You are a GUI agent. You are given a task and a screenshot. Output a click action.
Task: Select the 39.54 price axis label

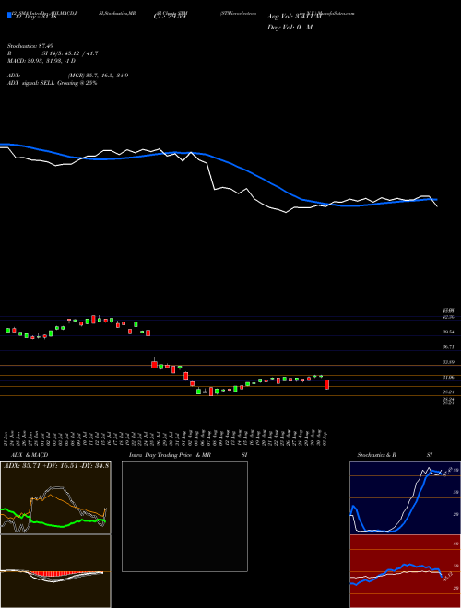tap(448, 332)
